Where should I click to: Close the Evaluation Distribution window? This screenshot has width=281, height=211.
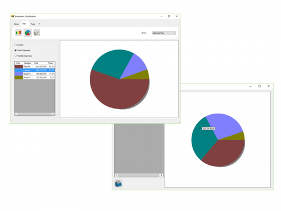pyautogui.click(x=176, y=16)
